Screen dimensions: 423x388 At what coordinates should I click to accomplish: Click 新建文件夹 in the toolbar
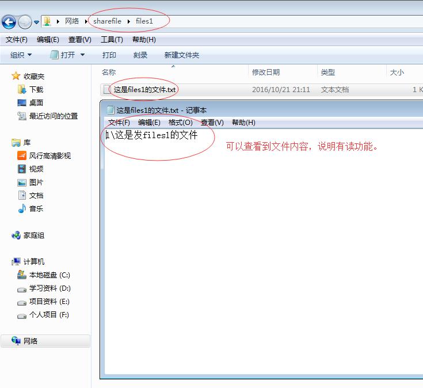tap(181, 55)
